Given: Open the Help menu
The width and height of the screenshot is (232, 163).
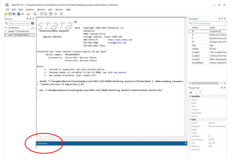Looking at the screenshot, I should (68, 9).
